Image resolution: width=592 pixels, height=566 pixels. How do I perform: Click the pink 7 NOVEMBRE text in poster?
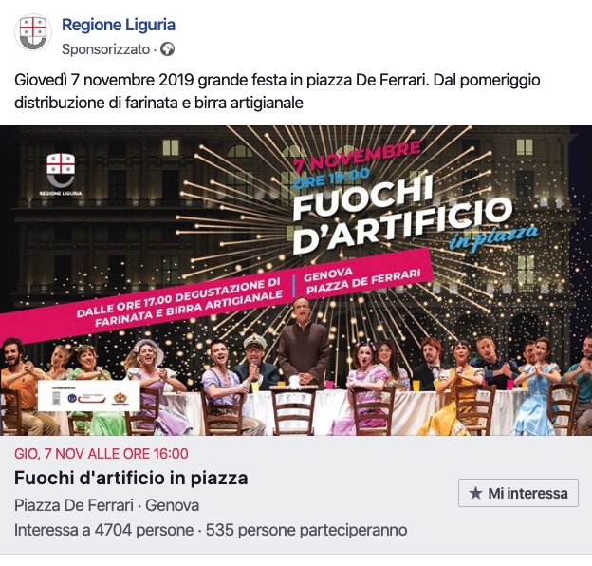[x=357, y=156]
